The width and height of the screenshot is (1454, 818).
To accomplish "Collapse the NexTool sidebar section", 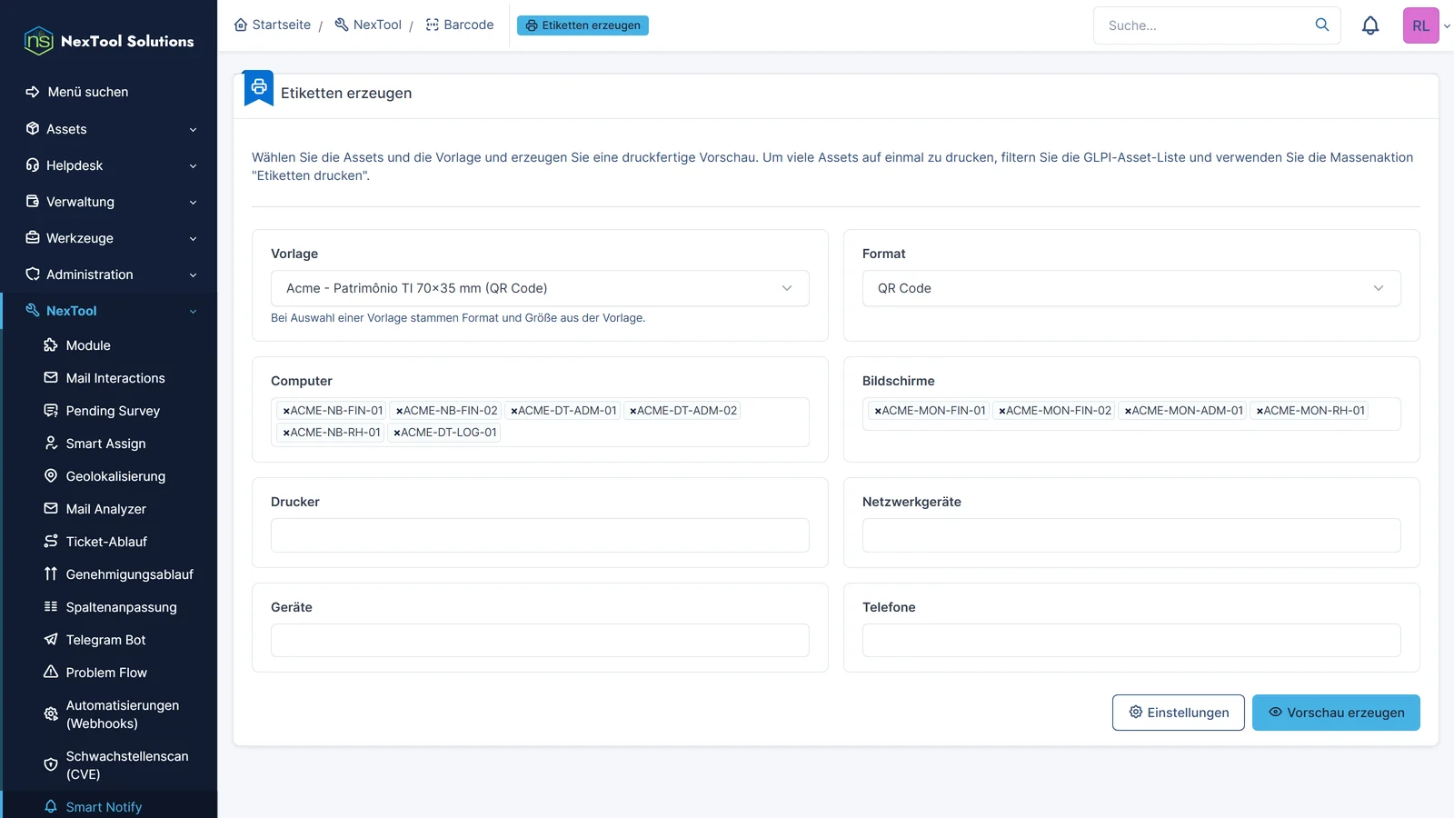I will [x=109, y=311].
